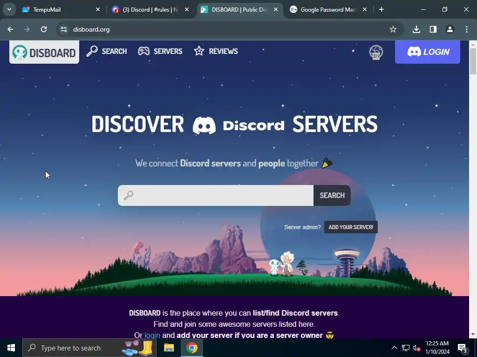Viewport: 477px width, 357px height.
Task: Click the Windows taskbar search box
Action: (x=89, y=348)
